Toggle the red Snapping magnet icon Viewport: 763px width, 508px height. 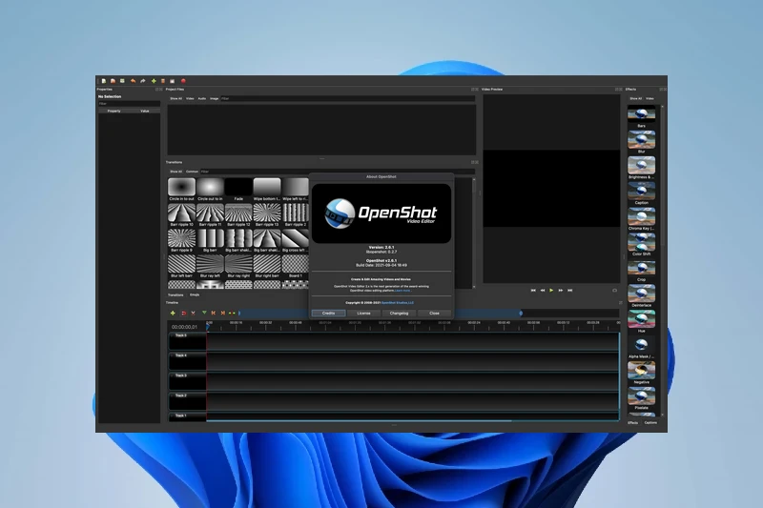(183, 313)
